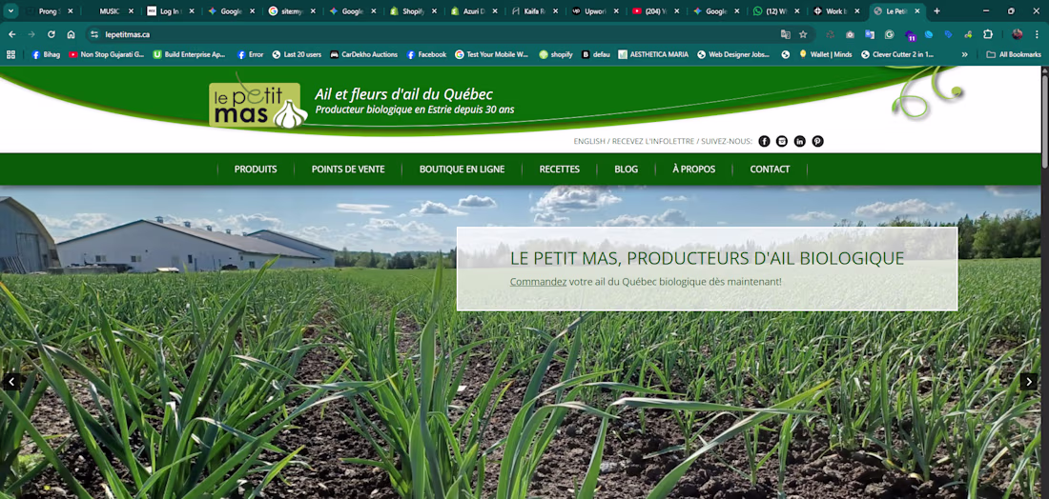This screenshot has width=1049, height=499.
Task: Open the All Bookmarks folder
Action: click(x=1014, y=55)
